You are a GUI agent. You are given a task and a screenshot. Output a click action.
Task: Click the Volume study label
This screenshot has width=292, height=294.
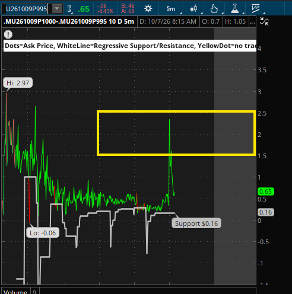[15, 292]
